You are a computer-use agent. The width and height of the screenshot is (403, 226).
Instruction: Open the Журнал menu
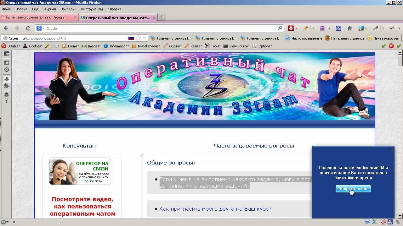tap(49, 9)
